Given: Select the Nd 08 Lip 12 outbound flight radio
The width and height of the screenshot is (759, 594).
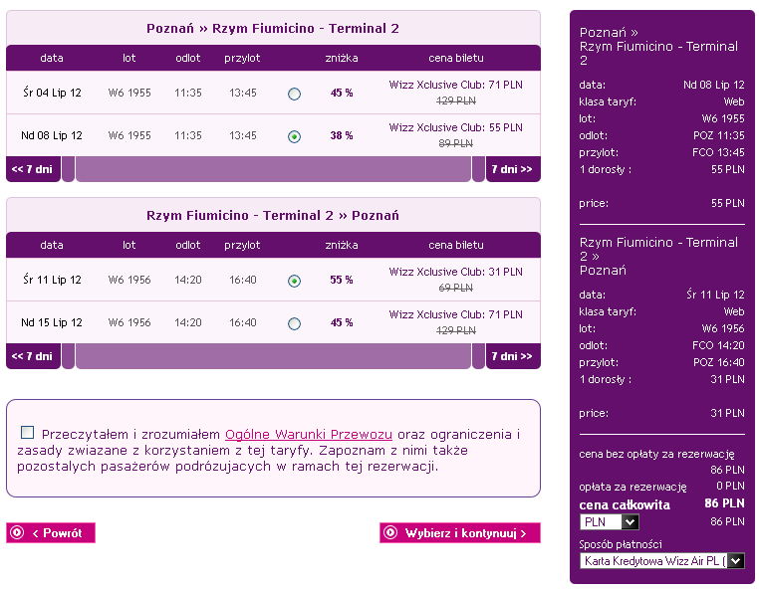Looking at the screenshot, I should (x=294, y=137).
